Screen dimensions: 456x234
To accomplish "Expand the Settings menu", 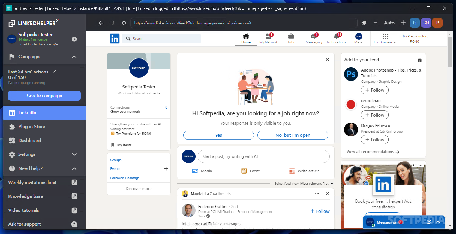I will tap(74, 154).
